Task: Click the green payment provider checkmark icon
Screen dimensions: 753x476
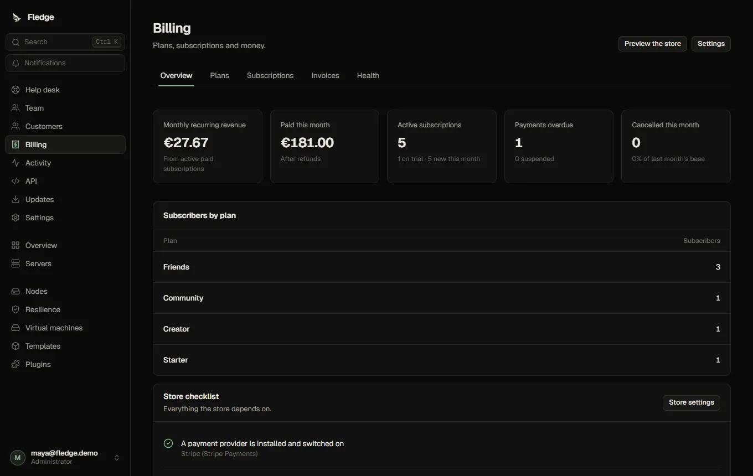Action: [168, 443]
